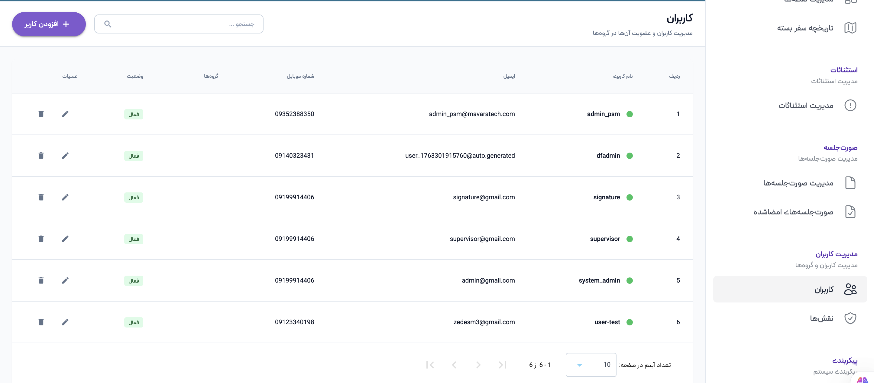Delete the dfadmin user via trash icon
This screenshot has width=874, height=383.
41,155
